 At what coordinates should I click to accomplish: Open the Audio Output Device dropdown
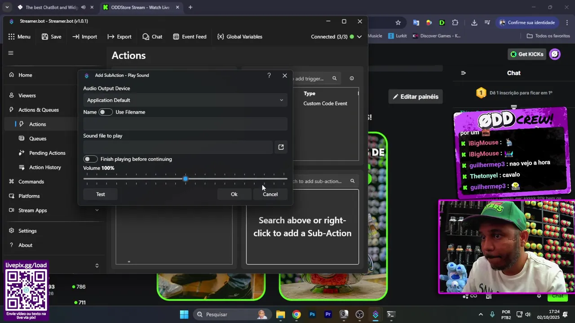(185, 100)
